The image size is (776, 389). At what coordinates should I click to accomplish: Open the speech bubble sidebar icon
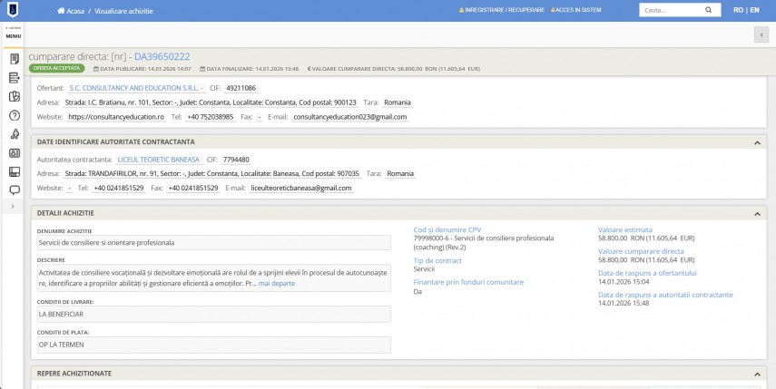(x=14, y=190)
